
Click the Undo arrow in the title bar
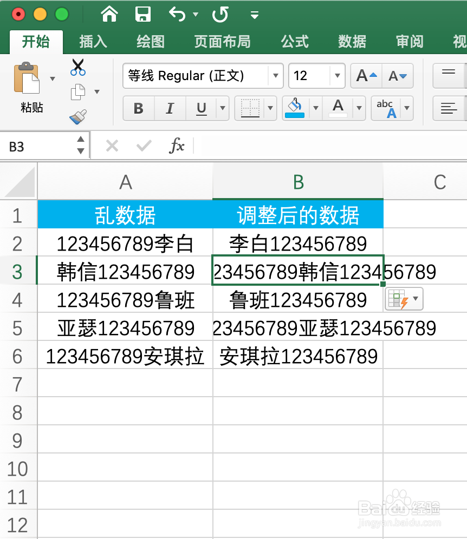(x=176, y=15)
